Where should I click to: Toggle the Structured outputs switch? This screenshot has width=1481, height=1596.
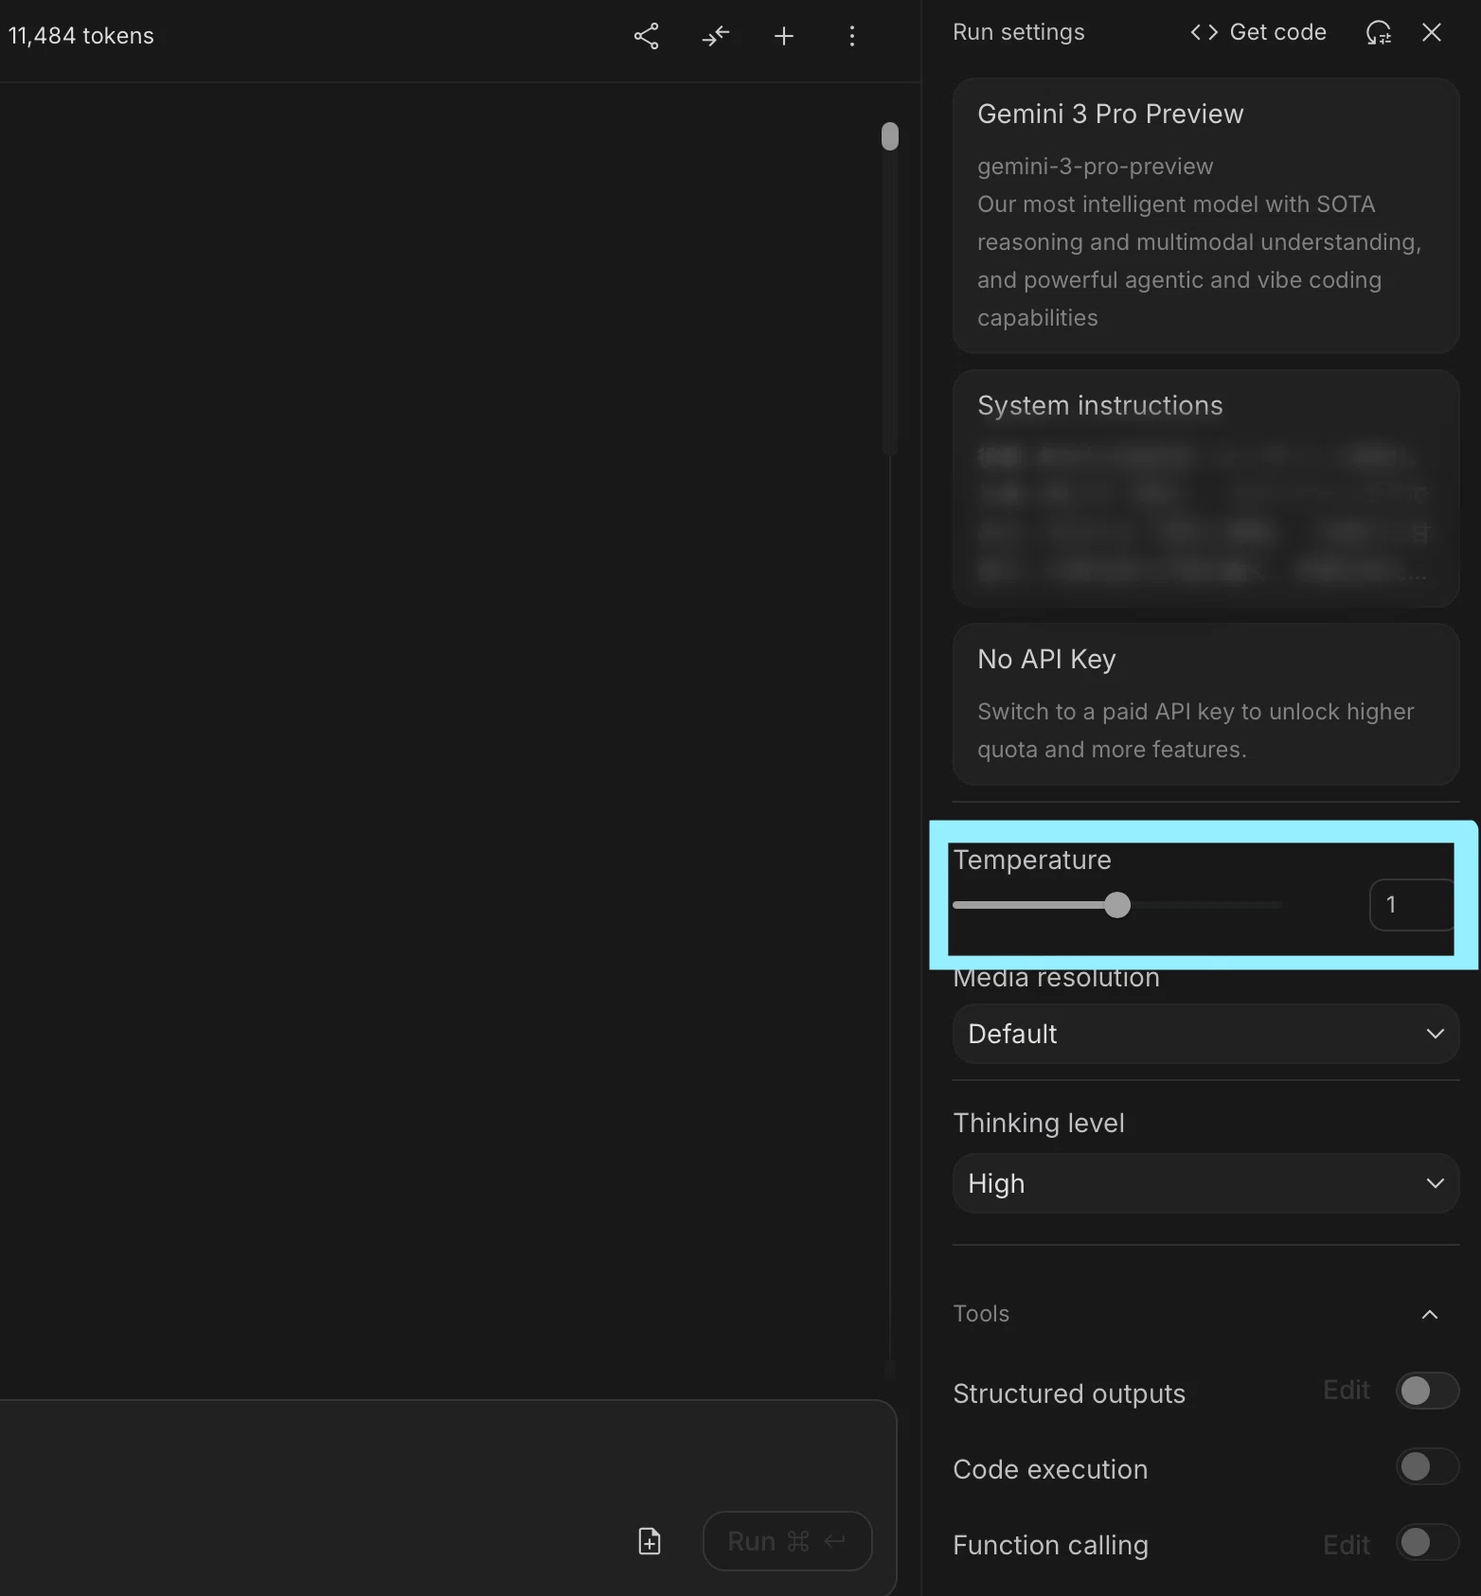pos(1427,1391)
